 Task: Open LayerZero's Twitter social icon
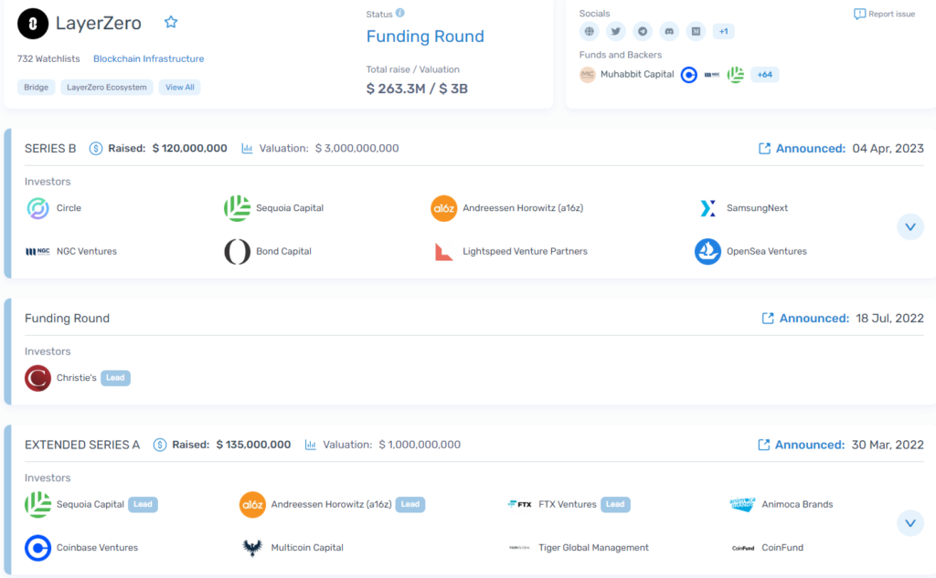(x=616, y=31)
